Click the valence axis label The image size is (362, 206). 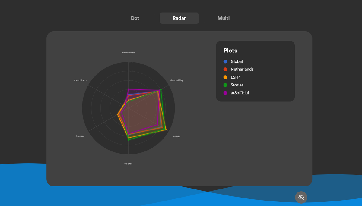pyautogui.click(x=129, y=164)
